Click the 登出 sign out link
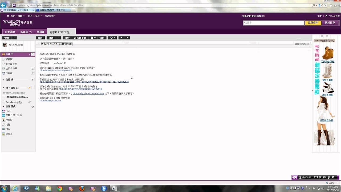The height and width of the screenshot is (192, 341). 30,16
